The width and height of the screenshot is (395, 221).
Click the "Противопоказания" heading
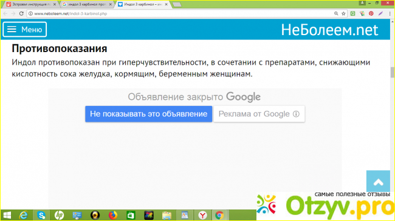[x=60, y=48]
